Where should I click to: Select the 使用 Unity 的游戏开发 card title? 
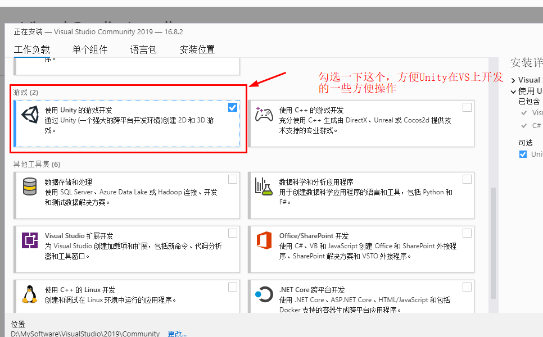79,110
